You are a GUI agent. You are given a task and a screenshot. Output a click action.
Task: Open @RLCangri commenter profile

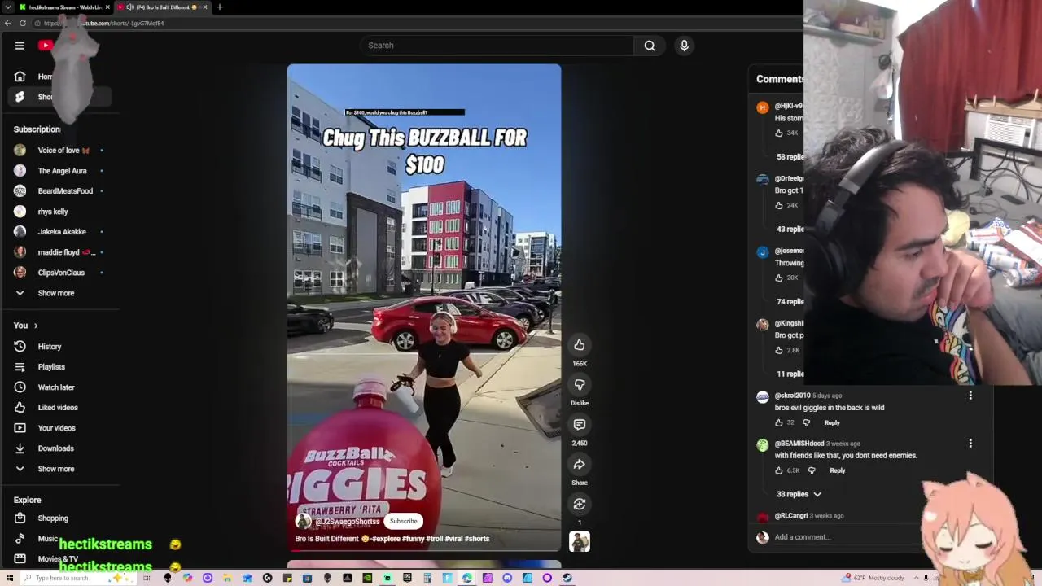coord(791,516)
